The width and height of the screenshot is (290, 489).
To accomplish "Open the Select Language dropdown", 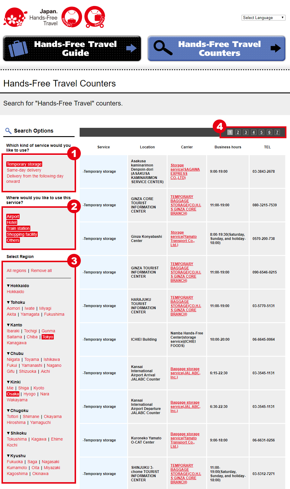I will pos(264,18).
